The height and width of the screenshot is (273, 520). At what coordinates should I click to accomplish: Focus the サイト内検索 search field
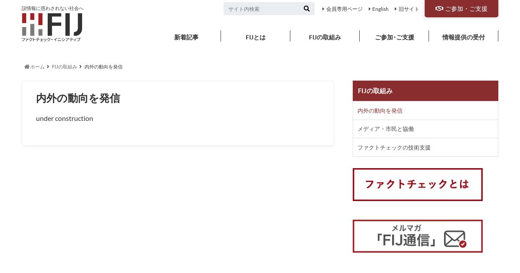click(x=263, y=9)
